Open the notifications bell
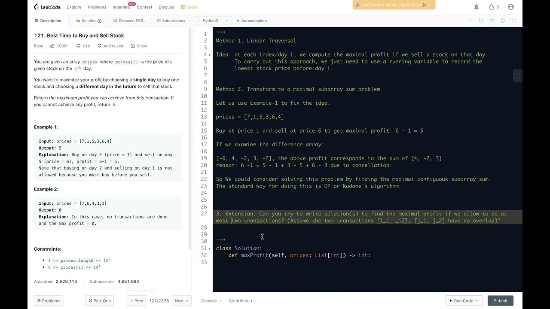The image size is (550, 309). [476, 7]
